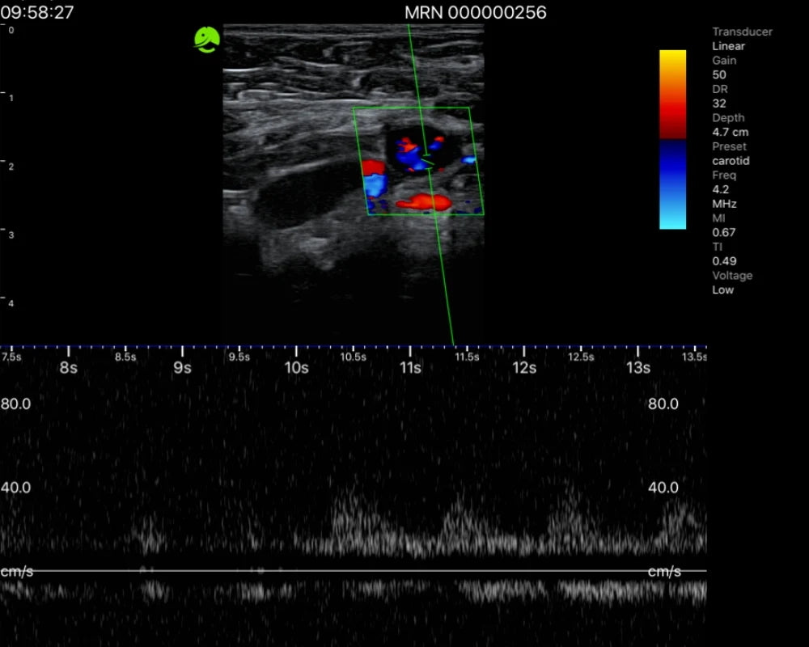Click the depth ruler tick labeled 3

tap(11, 235)
